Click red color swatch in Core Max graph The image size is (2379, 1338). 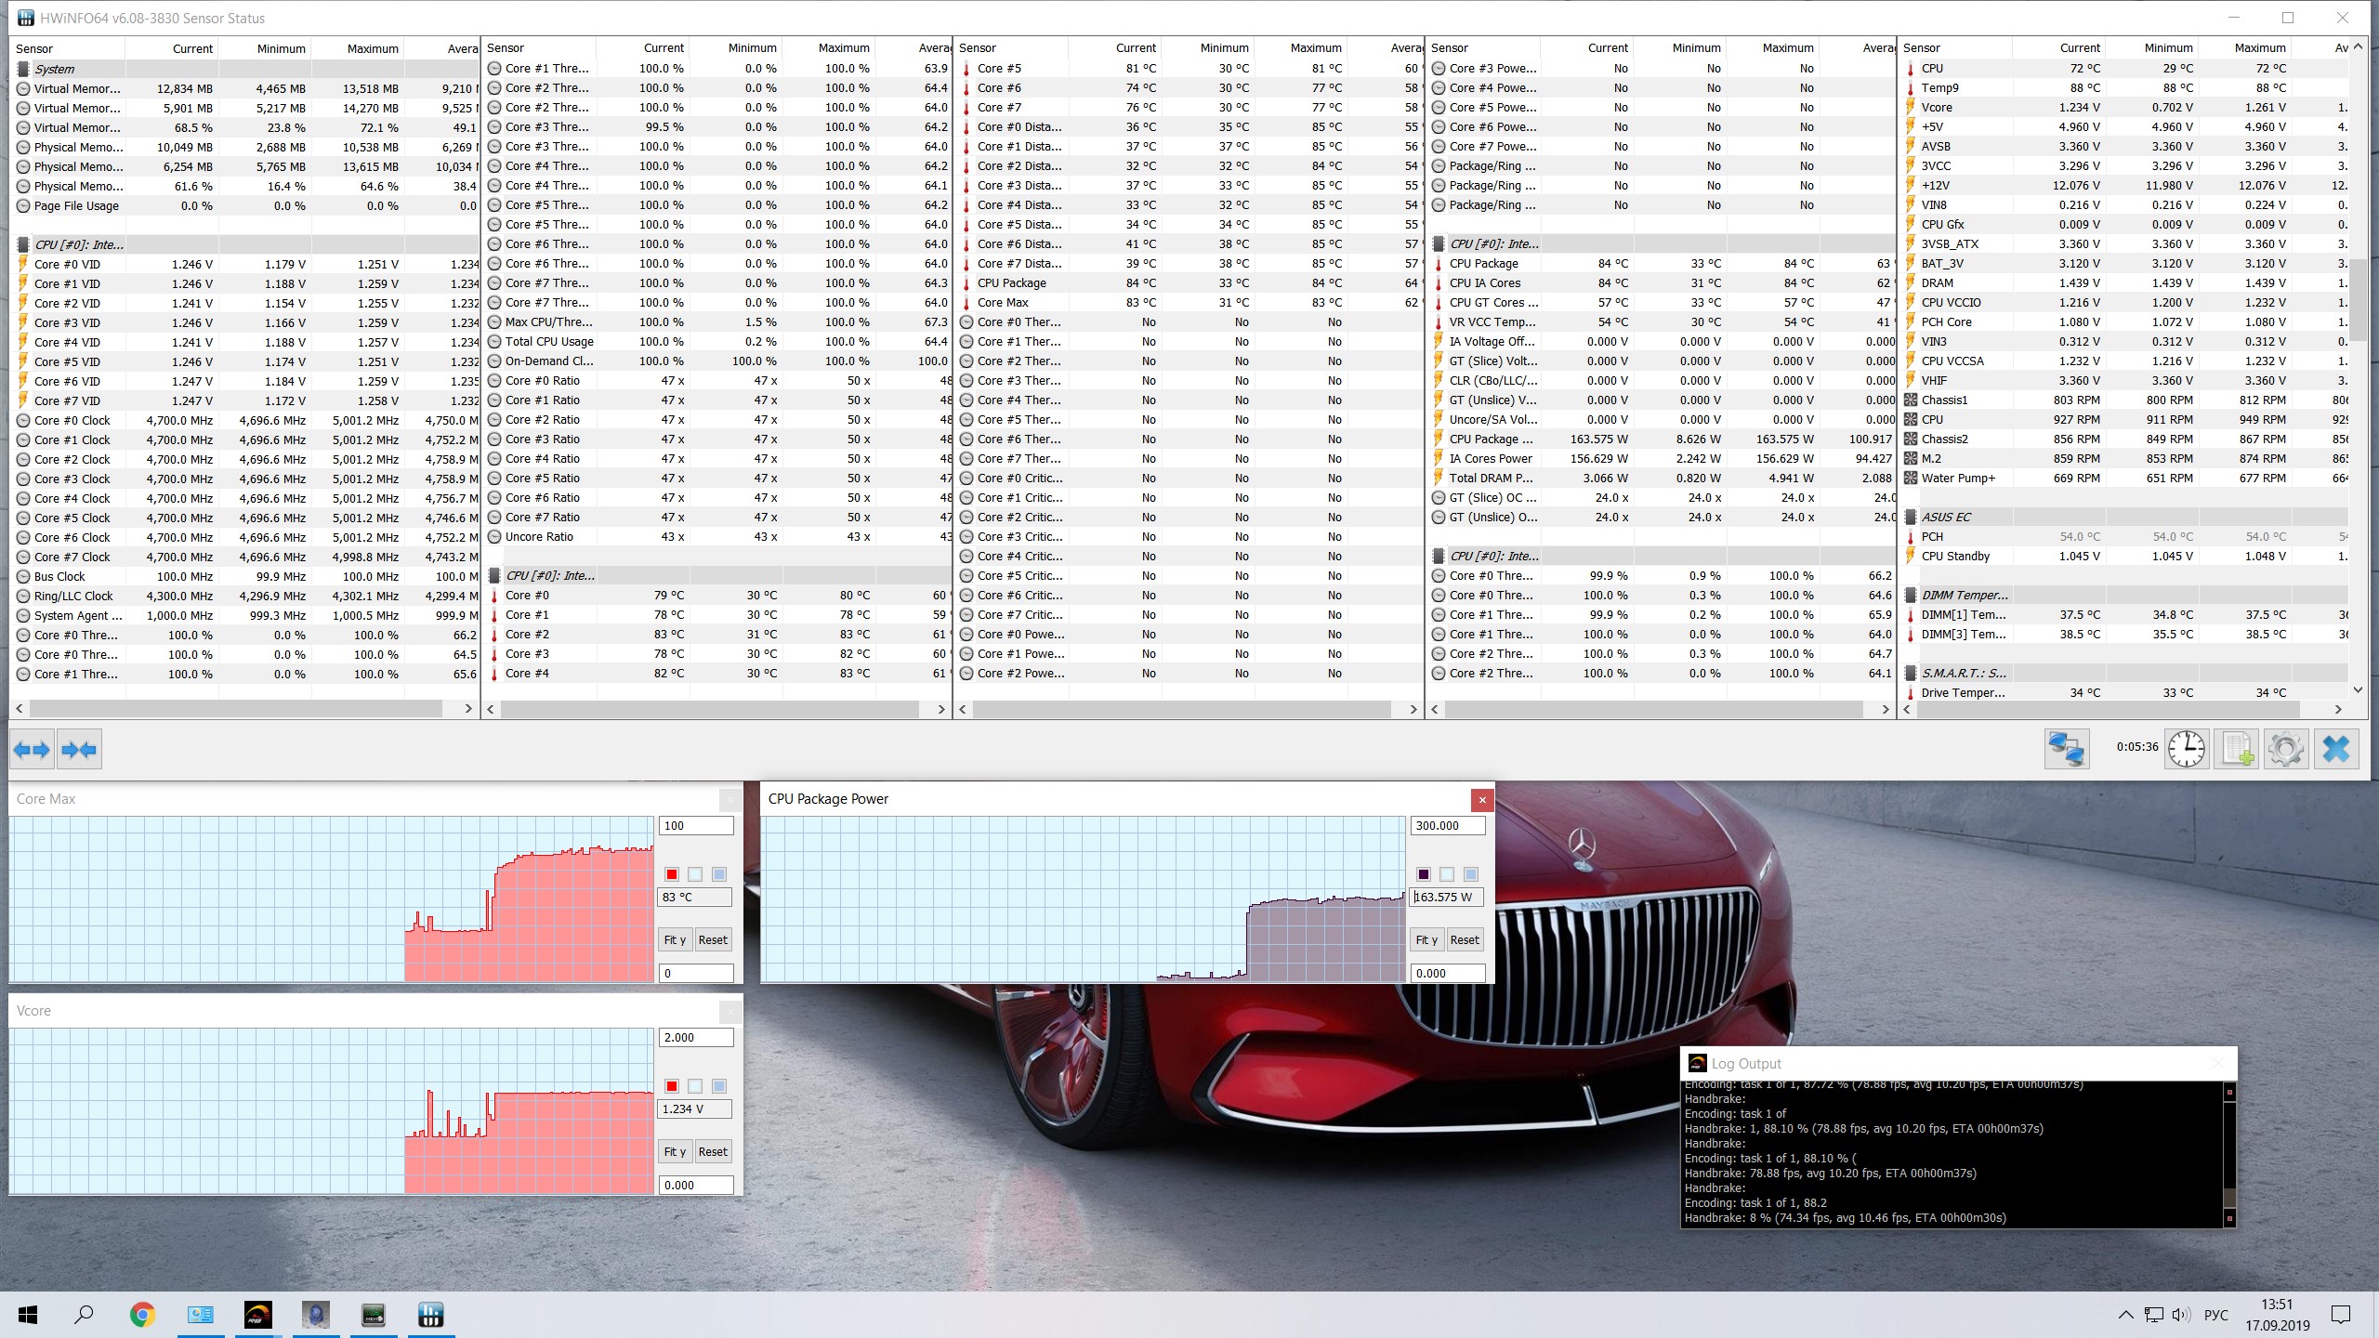point(672,874)
